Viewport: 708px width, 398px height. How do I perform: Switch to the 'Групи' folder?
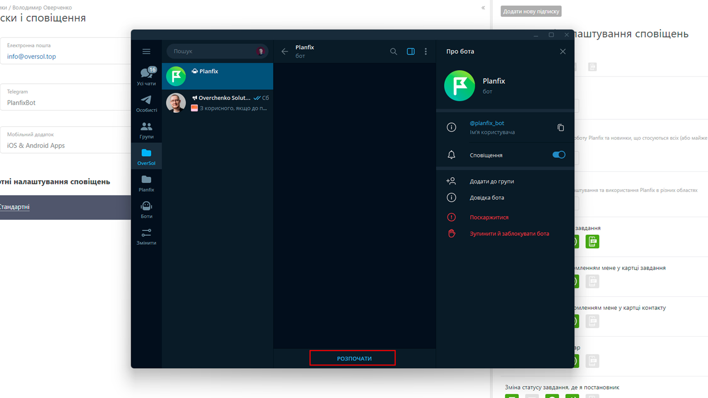[146, 130]
